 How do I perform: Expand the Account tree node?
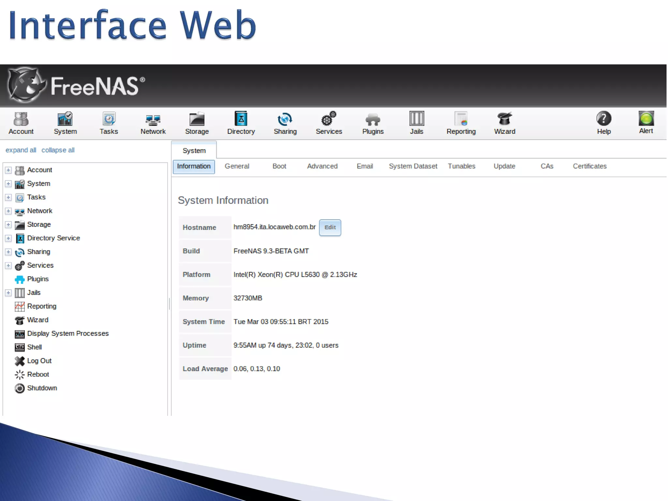coord(8,170)
